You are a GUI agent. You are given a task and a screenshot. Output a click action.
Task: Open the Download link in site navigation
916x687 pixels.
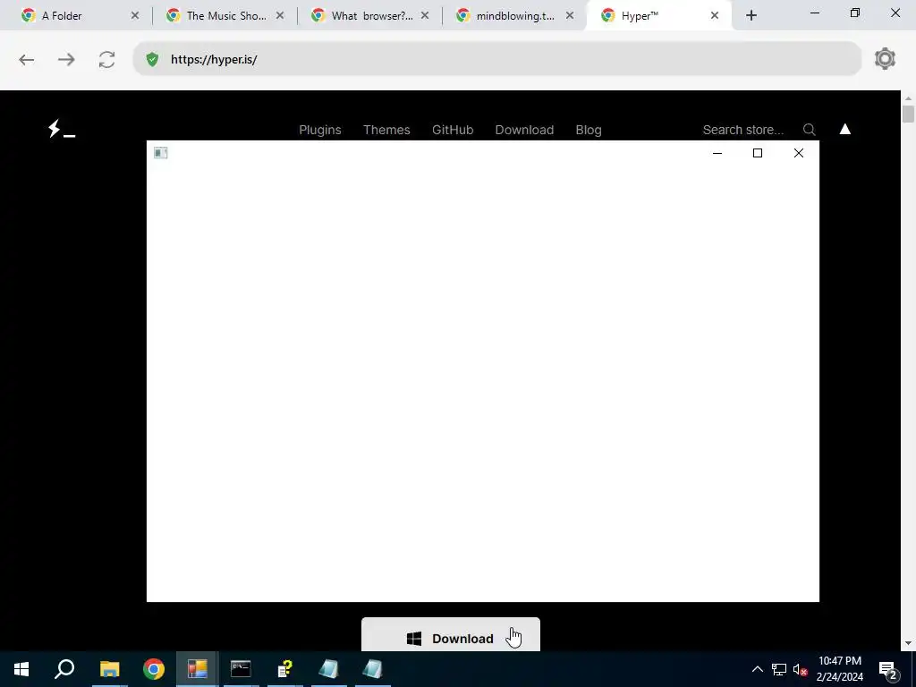pyautogui.click(x=524, y=130)
